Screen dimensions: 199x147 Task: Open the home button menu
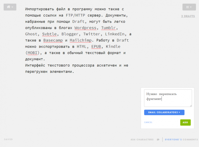(10, 7)
